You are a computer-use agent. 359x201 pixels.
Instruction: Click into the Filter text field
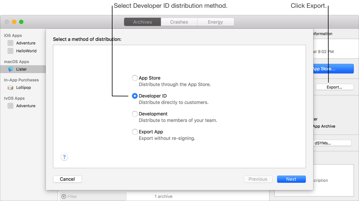tap(96, 197)
